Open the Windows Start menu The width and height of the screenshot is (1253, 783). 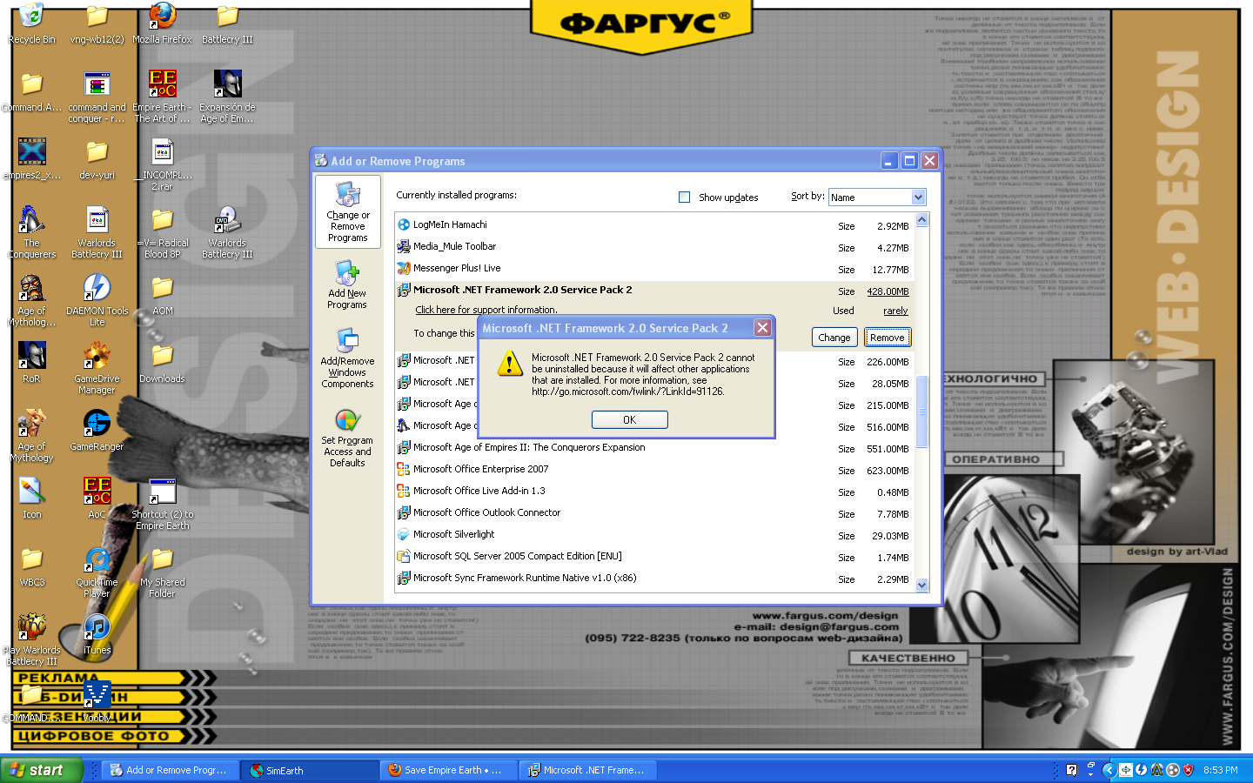(x=42, y=770)
